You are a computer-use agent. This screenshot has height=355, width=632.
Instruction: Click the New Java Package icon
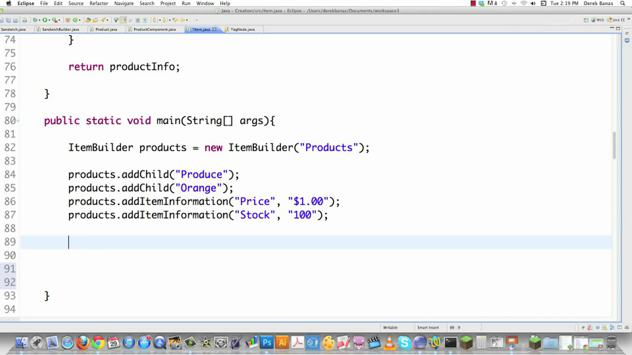pyautogui.click(x=68, y=20)
